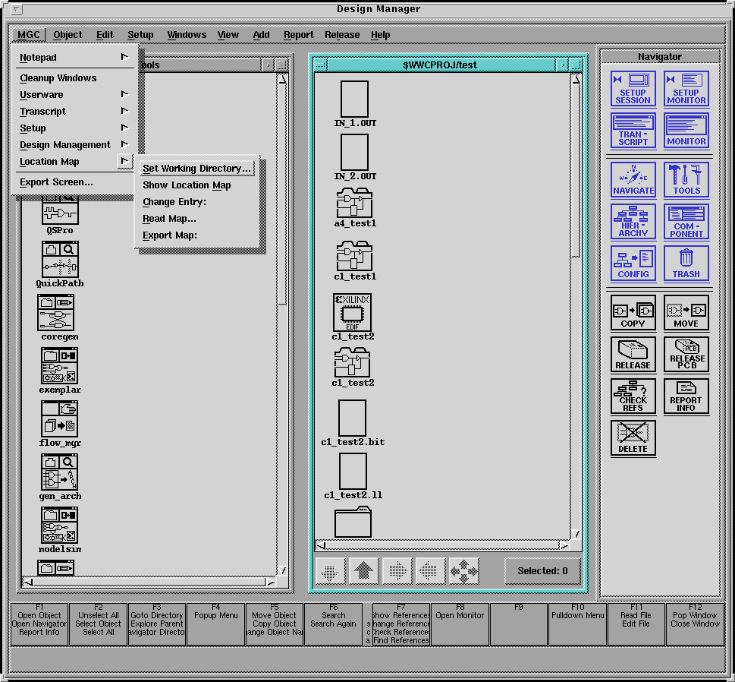Click the up arrow navigation button

point(363,571)
